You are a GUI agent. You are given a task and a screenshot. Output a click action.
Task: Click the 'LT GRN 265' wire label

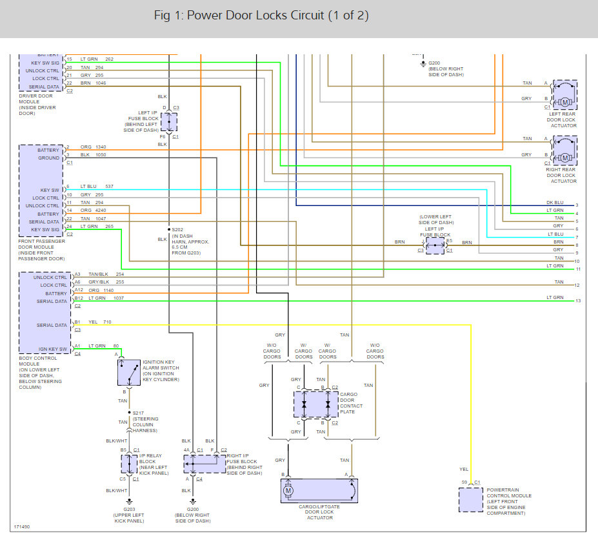(97, 227)
